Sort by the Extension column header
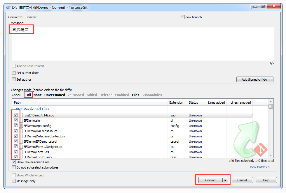286x193 pixels. coord(177,102)
